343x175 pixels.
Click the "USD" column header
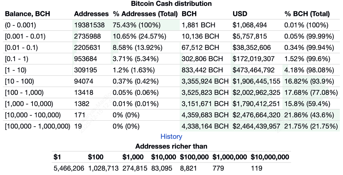point(240,14)
